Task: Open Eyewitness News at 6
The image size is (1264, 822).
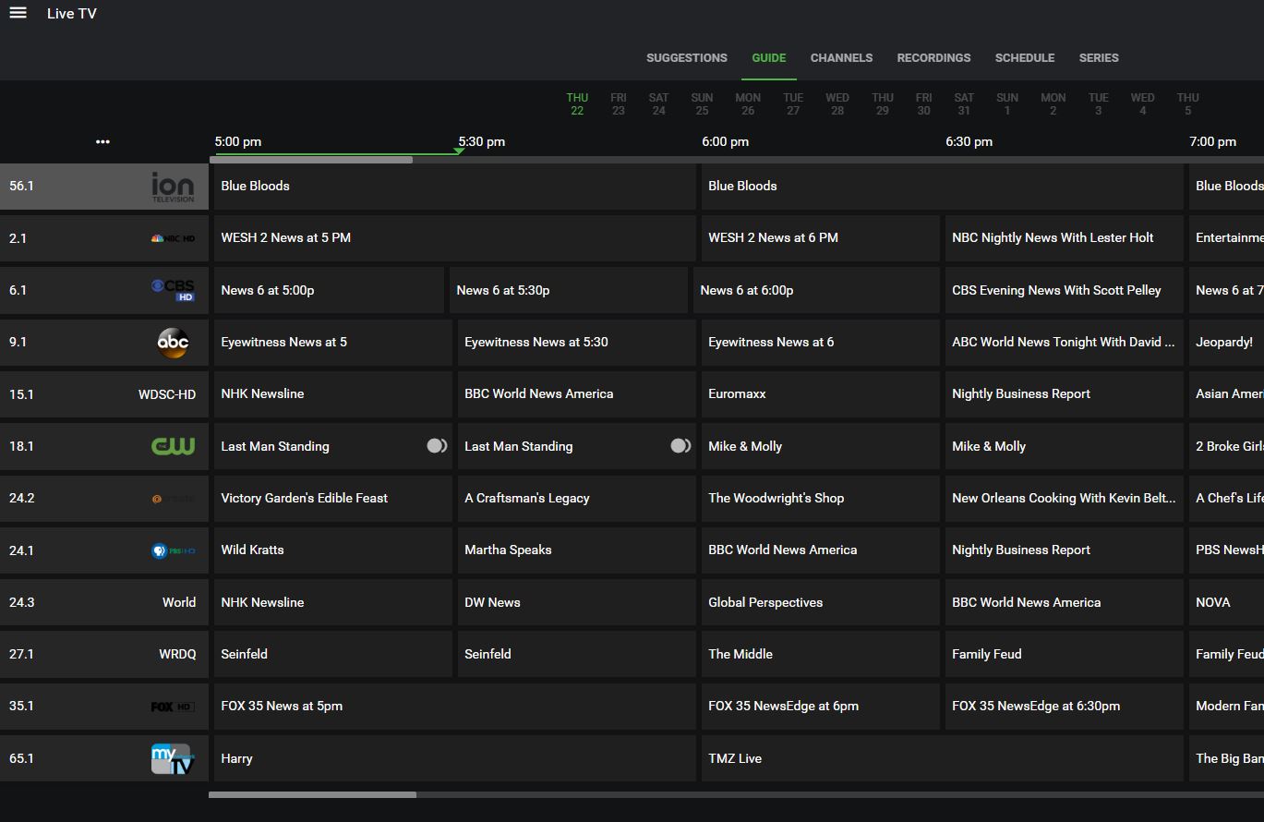Action: coord(820,342)
